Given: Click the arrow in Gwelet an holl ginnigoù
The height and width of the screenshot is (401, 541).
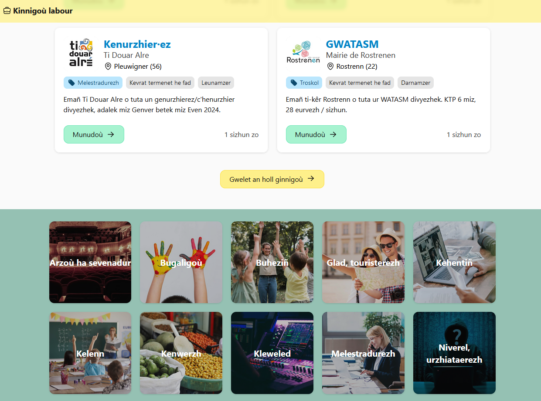Looking at the screenshot, I should 311,179.
